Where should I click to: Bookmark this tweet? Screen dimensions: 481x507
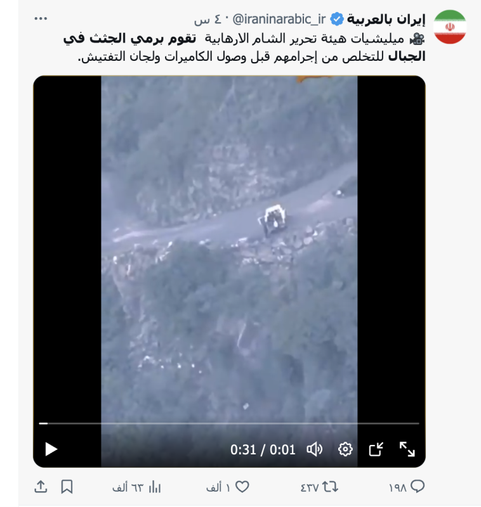coord(67,487)
